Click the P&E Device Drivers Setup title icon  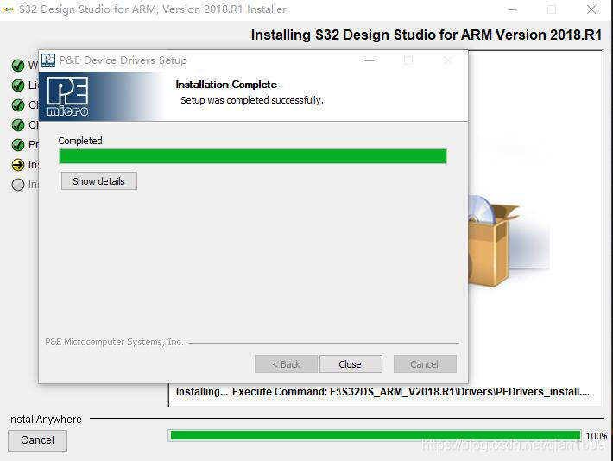(48, 60)
